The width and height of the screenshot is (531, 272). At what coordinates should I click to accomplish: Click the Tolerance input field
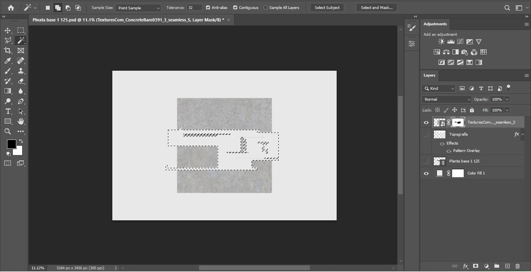click(x=194, y=7)
